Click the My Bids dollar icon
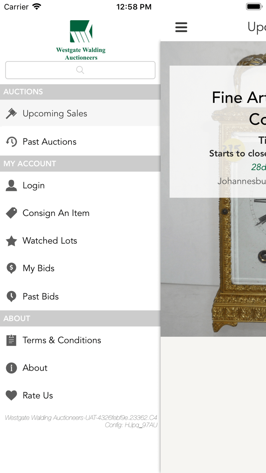Screen dimensions: 266x473 click(x=11, y=268)
